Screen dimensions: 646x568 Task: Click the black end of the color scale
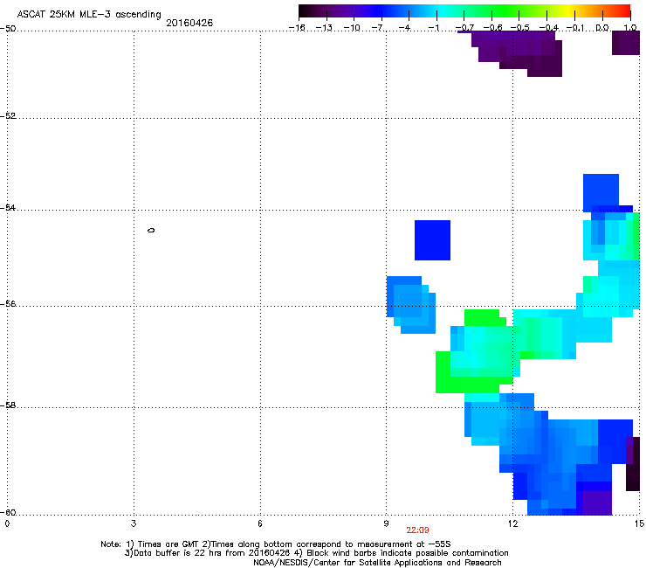coord(303,10)
